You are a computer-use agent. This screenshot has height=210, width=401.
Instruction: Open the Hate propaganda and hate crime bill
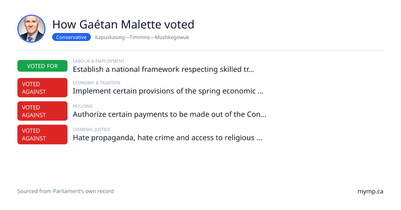click(x=167, y=138)
